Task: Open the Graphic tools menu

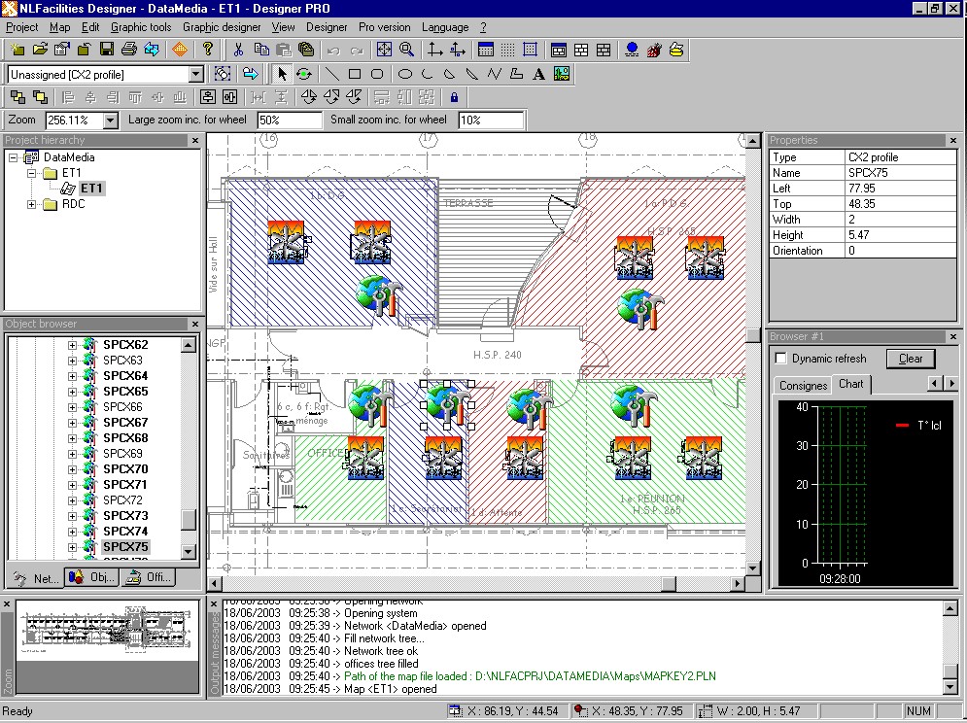Action: pyautogui.click(x=141, y=27)
